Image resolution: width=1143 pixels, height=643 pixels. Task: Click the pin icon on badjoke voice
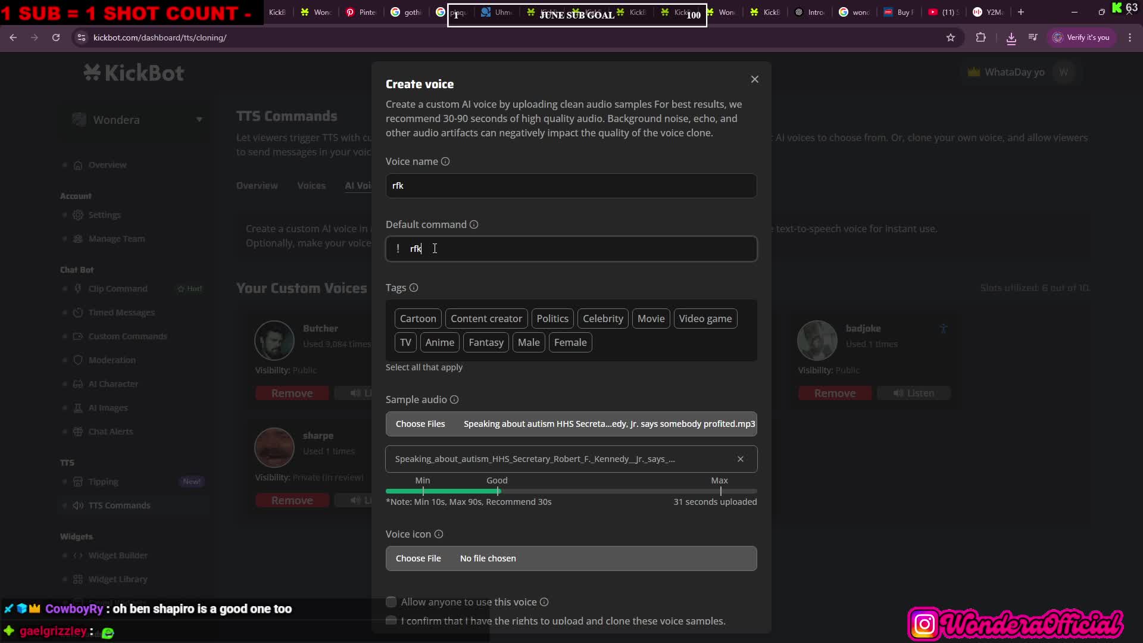(x=944, y=328)
